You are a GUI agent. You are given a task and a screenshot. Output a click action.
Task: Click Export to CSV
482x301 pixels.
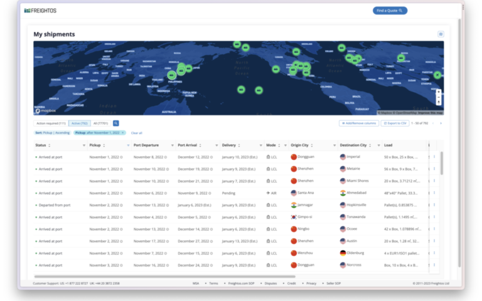tap(395, 124)
